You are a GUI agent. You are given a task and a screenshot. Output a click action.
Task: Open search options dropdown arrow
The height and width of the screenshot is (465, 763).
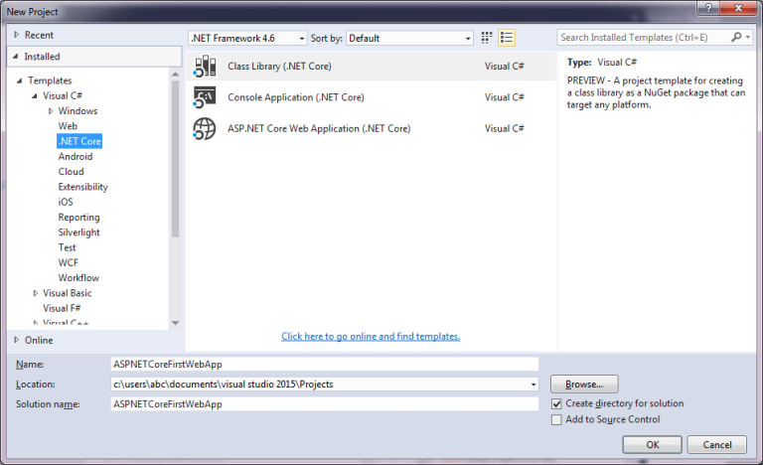click(x=748, y=37)
